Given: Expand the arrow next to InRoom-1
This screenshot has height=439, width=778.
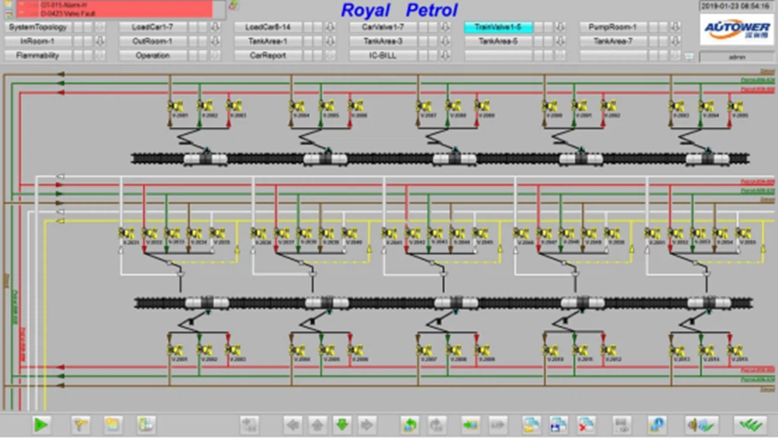Looking at the screenshot, I should point(100,41).
